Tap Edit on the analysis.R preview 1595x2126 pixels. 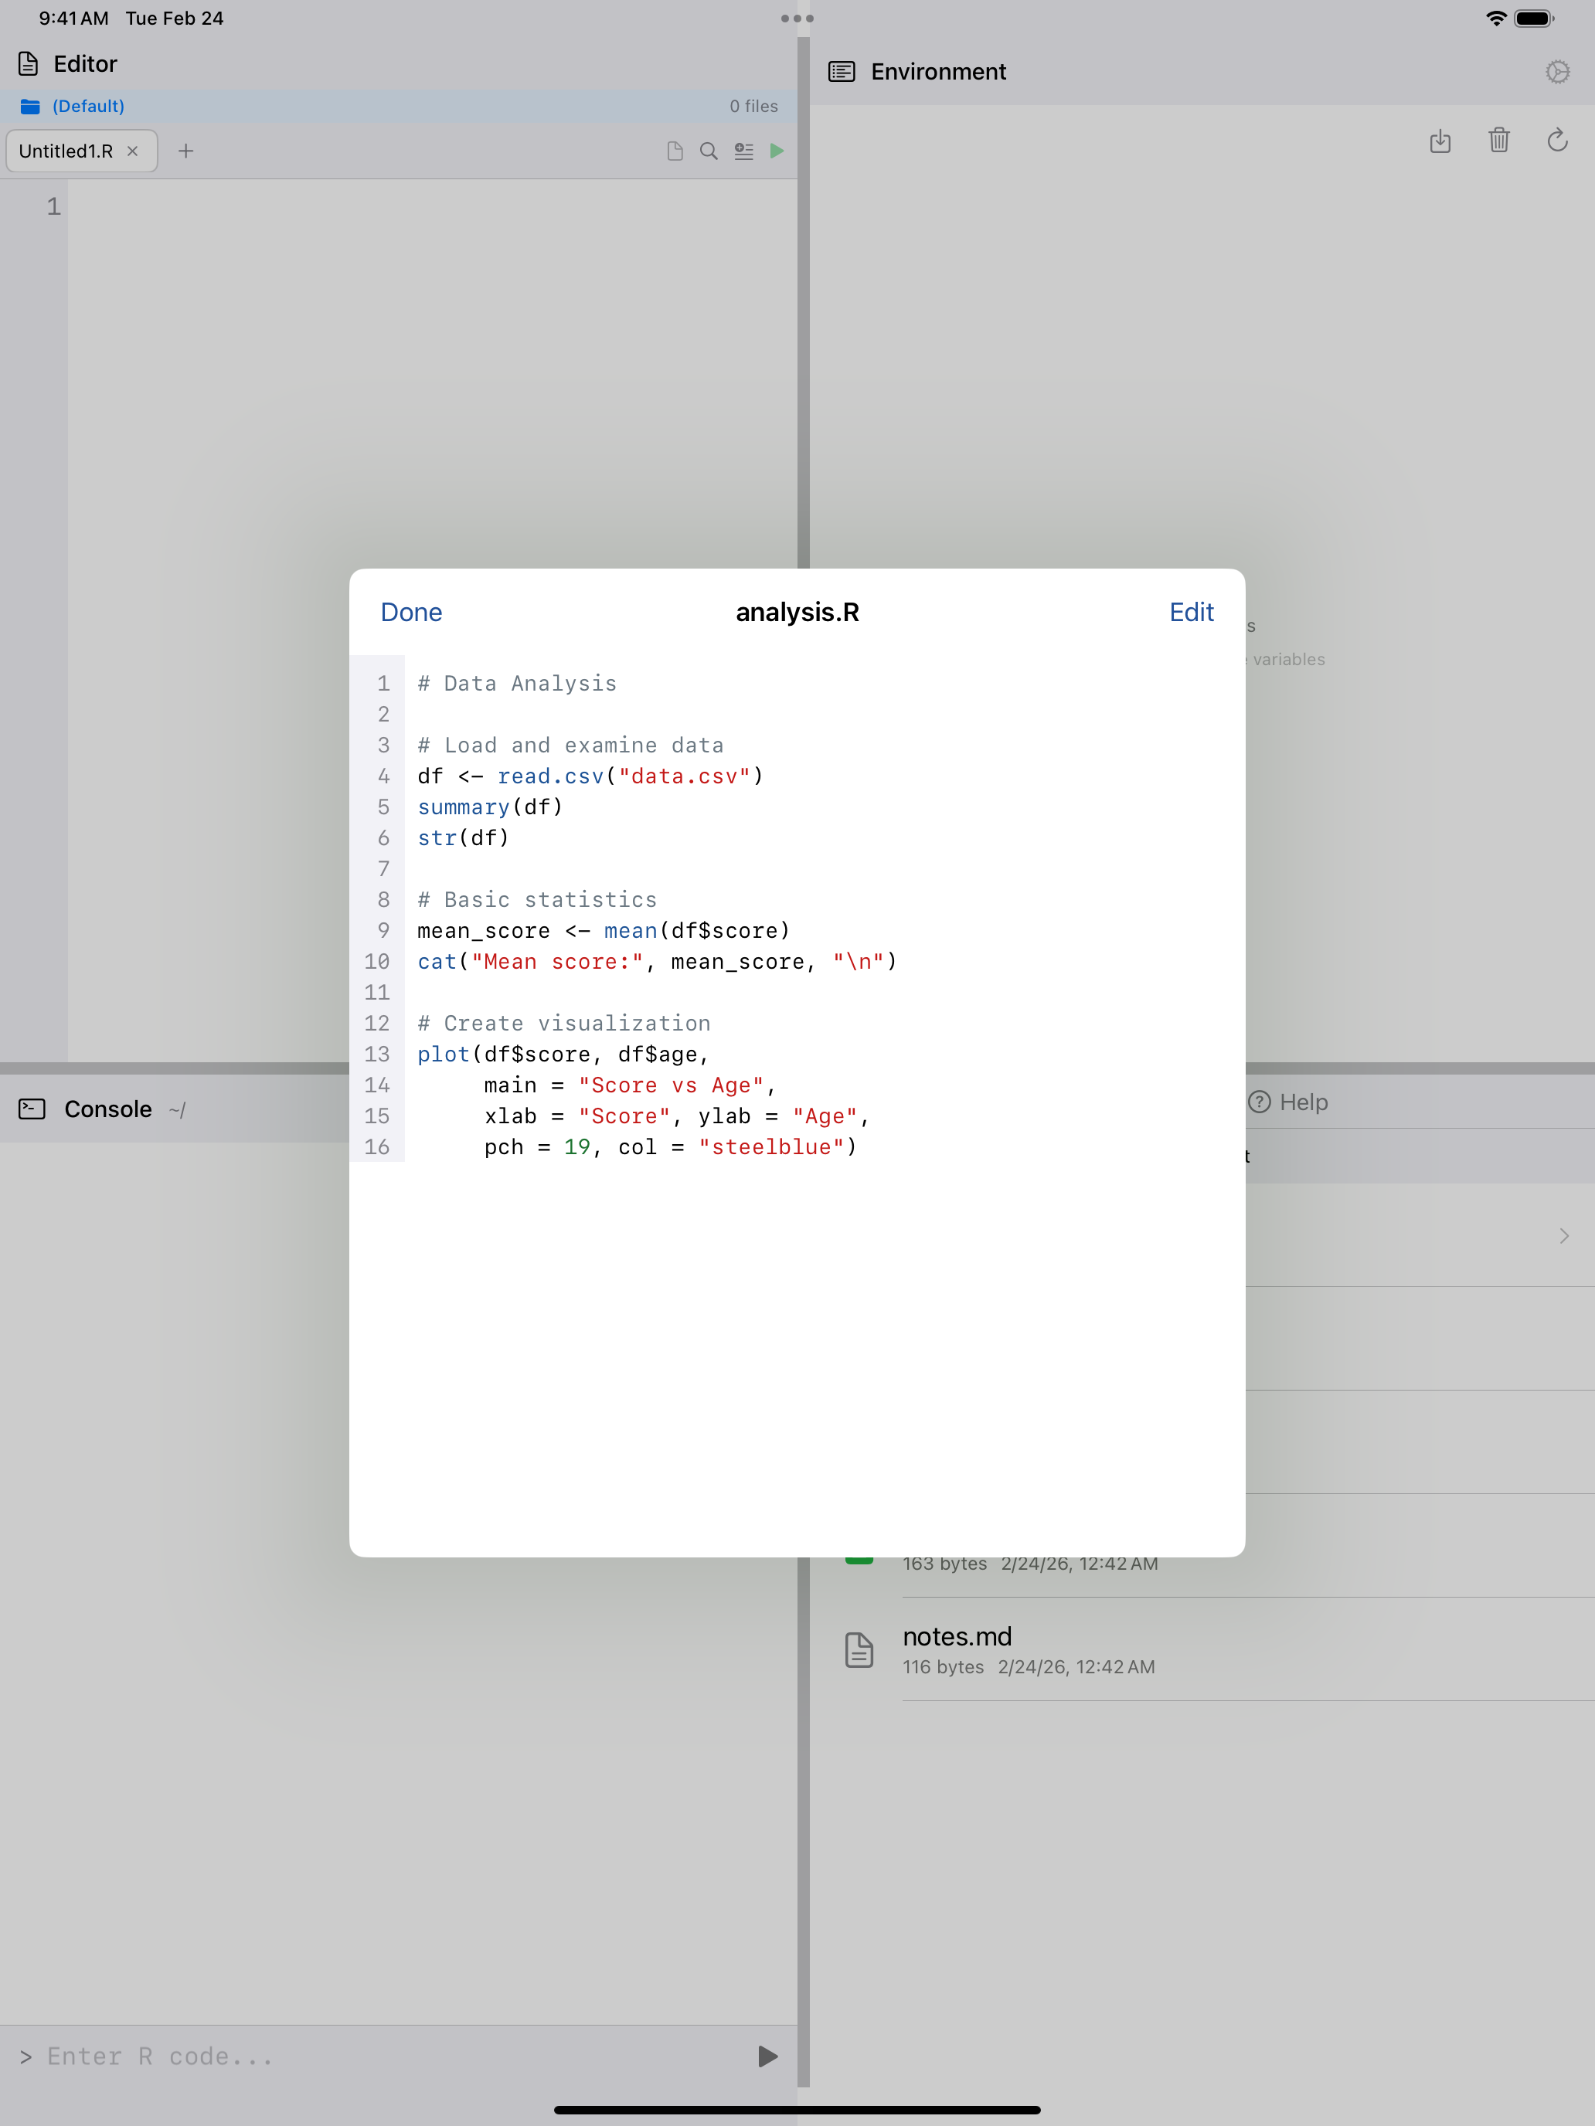tap(1191, 613)
